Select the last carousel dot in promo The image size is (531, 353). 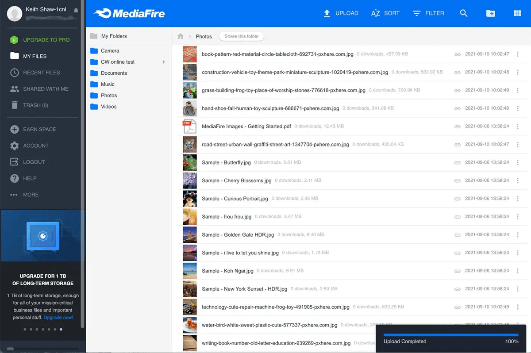coord(61,329)
